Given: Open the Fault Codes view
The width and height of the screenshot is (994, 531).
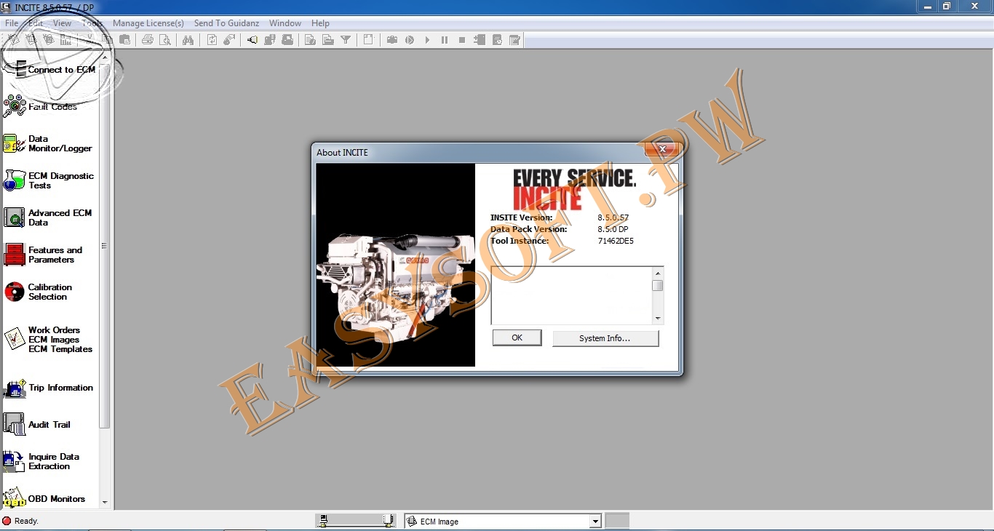Looking at the screenshot, I should [x=41, y=107].
